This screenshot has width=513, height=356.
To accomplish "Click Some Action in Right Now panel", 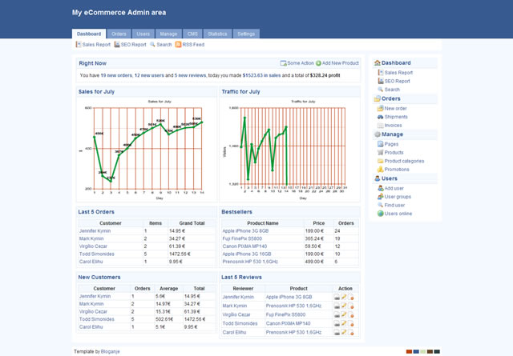I will point(297,63).
